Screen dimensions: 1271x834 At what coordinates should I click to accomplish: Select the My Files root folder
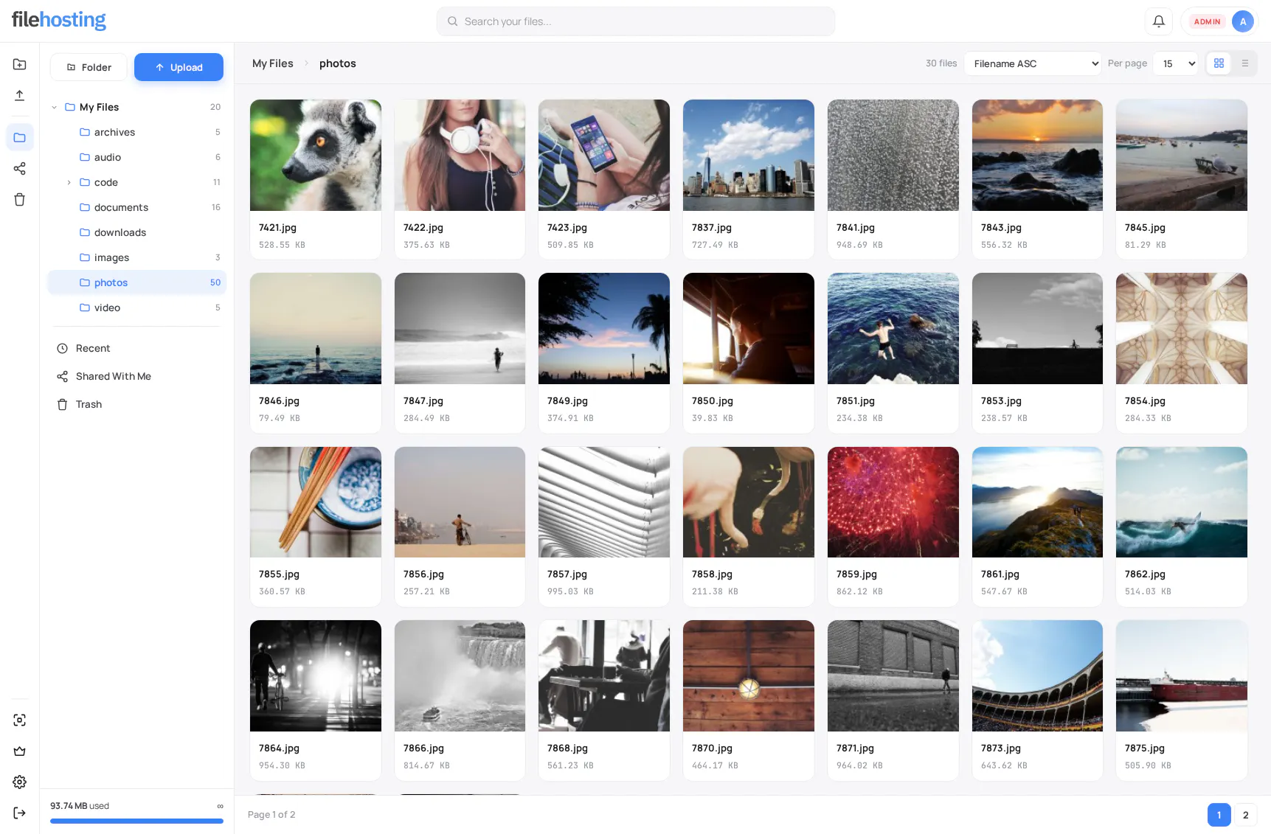click(136, 107)
